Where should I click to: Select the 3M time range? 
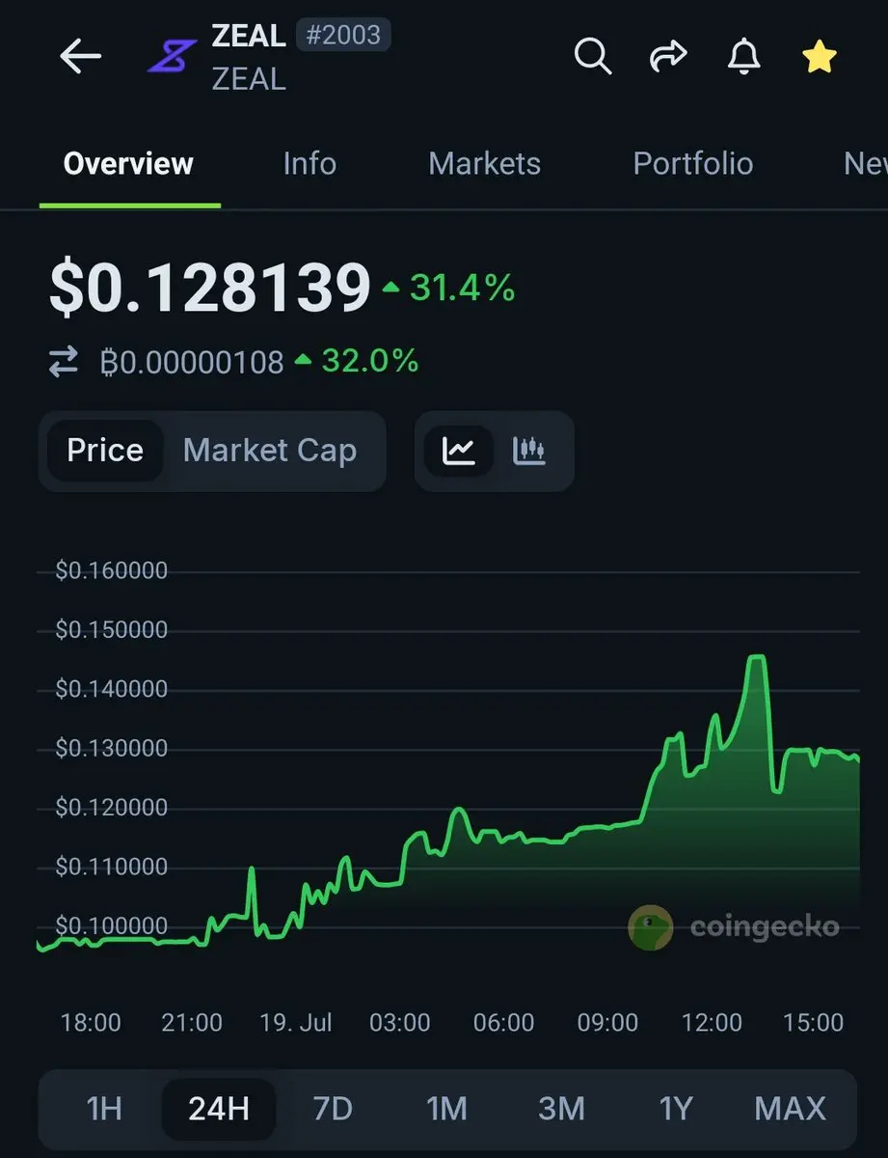tap(561, 1109)
